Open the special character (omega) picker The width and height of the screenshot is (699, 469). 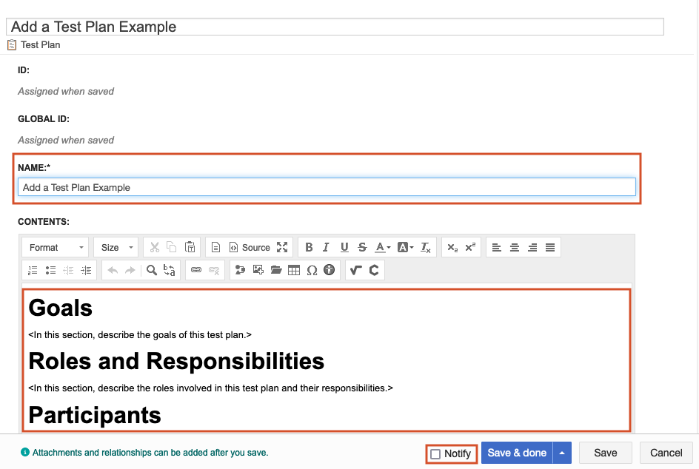point(312,270)
